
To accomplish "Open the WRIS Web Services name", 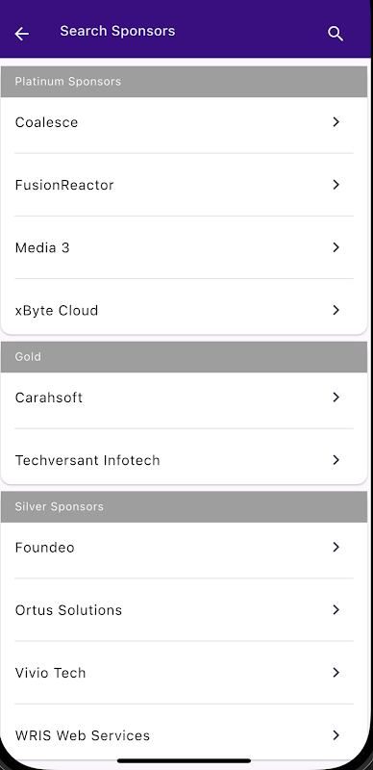I will click(83, 735).
